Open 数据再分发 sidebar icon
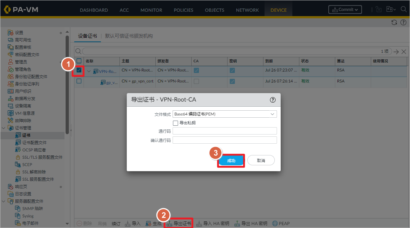410x228 pixels. tap(11, 99)
